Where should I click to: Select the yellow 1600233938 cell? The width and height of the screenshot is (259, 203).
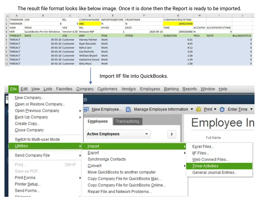pyautogui.click(x=178, y=24)
